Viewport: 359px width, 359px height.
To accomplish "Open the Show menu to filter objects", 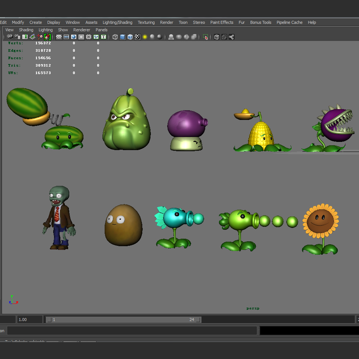I will pyautogui.click(x=63, y=30).
